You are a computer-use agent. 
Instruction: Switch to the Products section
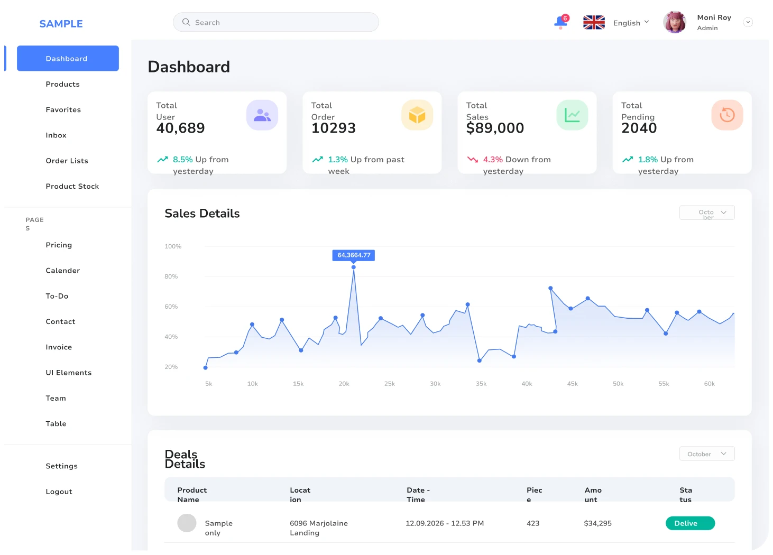point(62,84)
